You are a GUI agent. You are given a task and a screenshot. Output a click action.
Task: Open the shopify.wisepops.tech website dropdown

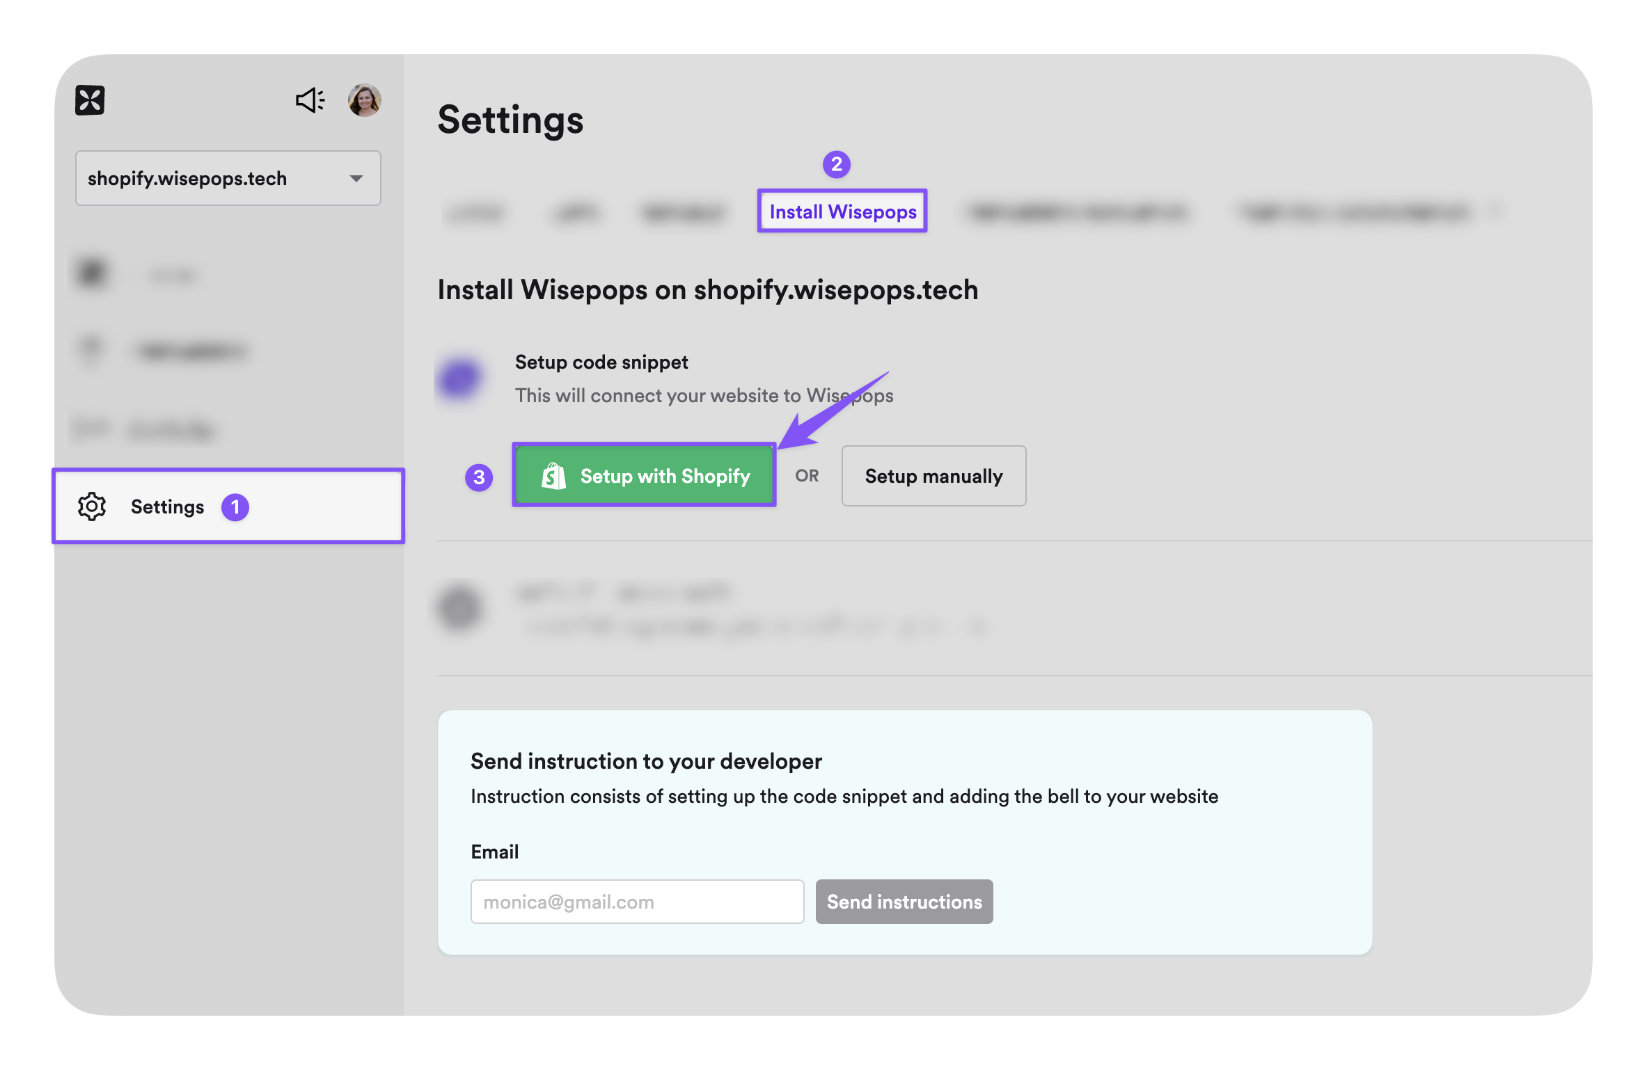(x=228, y=178)
